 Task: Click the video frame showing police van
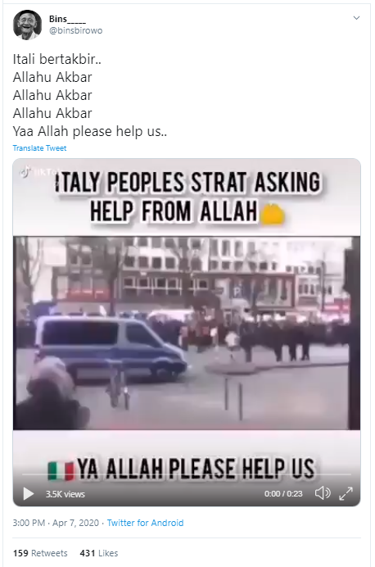(187, 333)
